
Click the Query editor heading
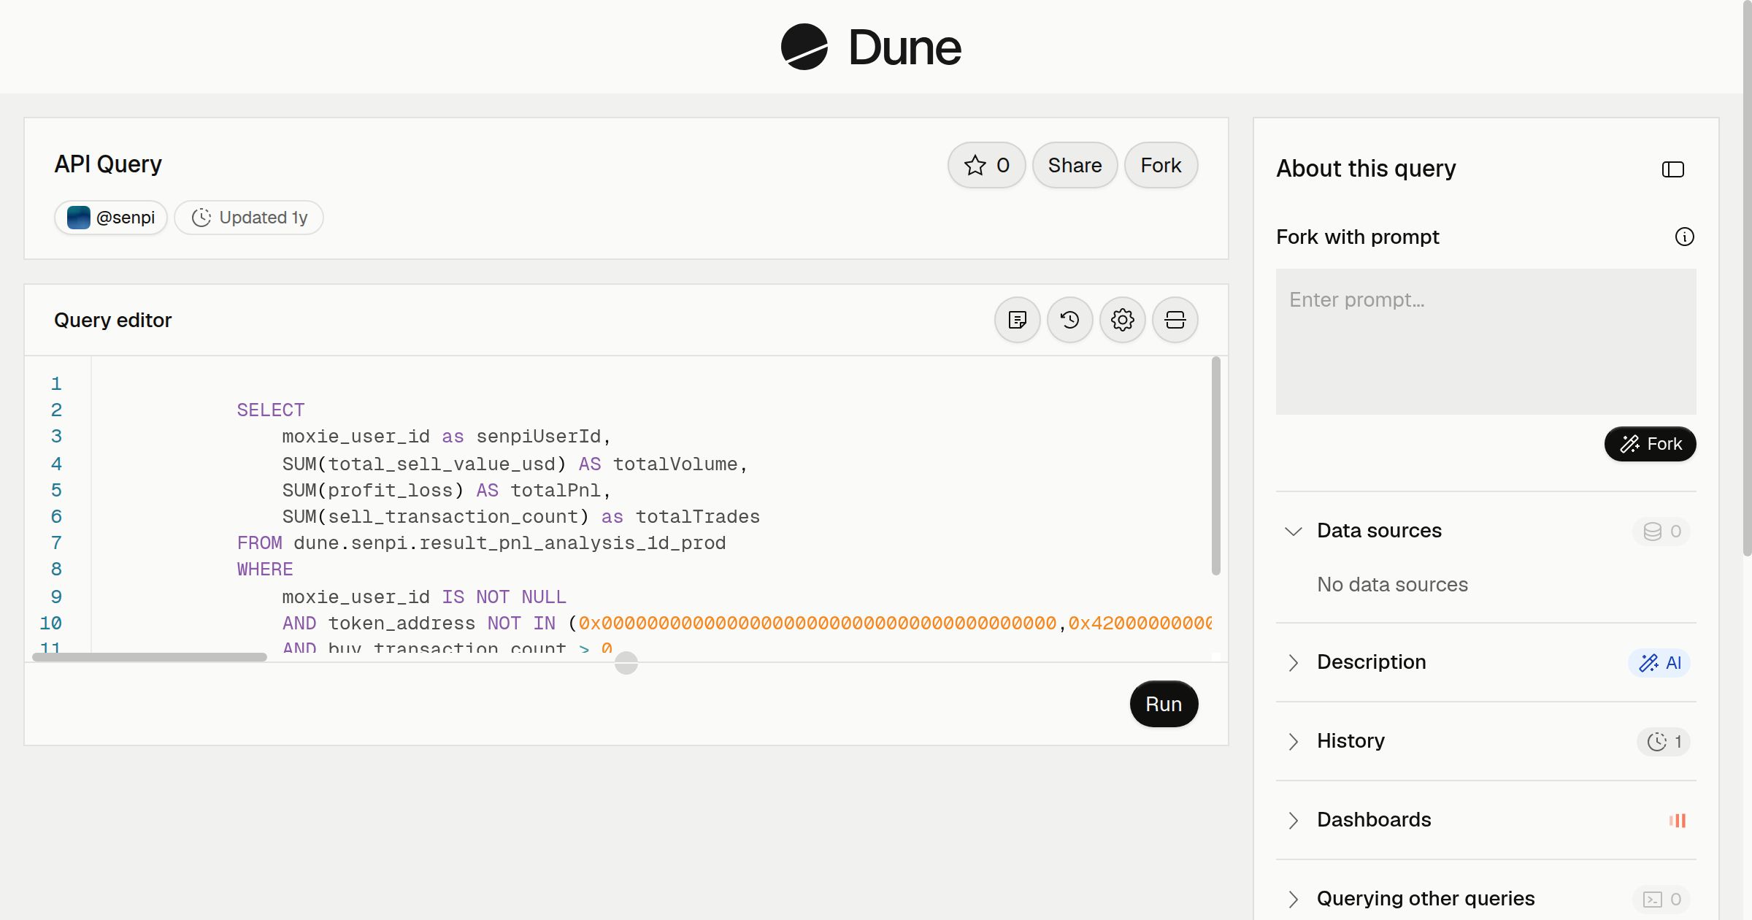pyautogui.click(x=112, y=320)
